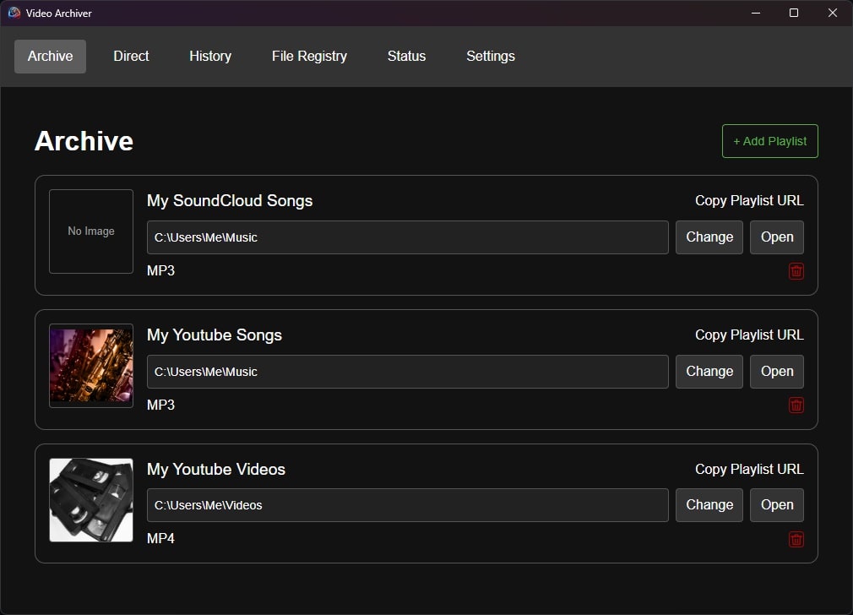Add a new playlist
This screenshot has height=615, width=853.
[x=769, y=141]
